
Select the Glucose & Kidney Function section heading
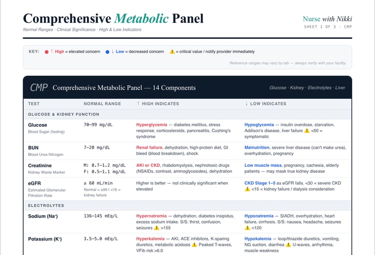(x=63, y=114)
